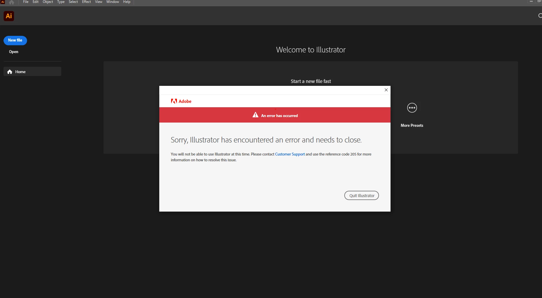Click the Open button
Image resolution: width=542 pixels, height=298 pixels.
(x=14, y=52)
